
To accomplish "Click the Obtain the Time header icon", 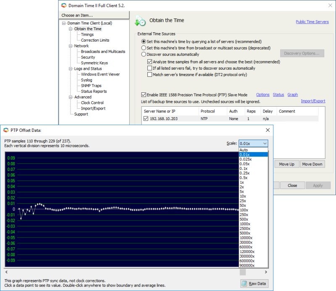I will tap(140, 21).
